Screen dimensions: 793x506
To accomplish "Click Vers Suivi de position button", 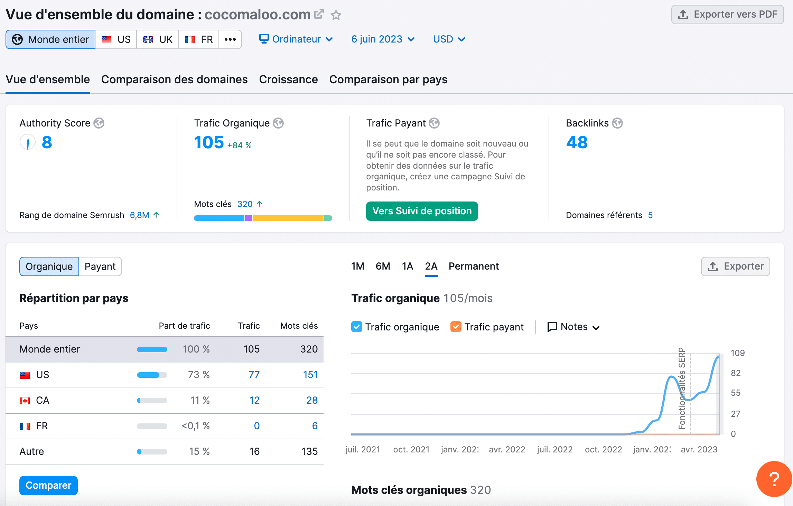I will point(422,211).
